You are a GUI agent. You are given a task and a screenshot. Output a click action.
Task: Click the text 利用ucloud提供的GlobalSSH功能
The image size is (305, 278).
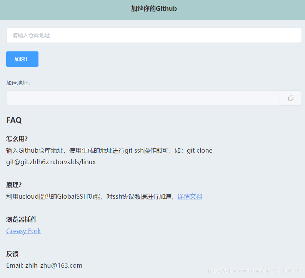pos(53,196)
